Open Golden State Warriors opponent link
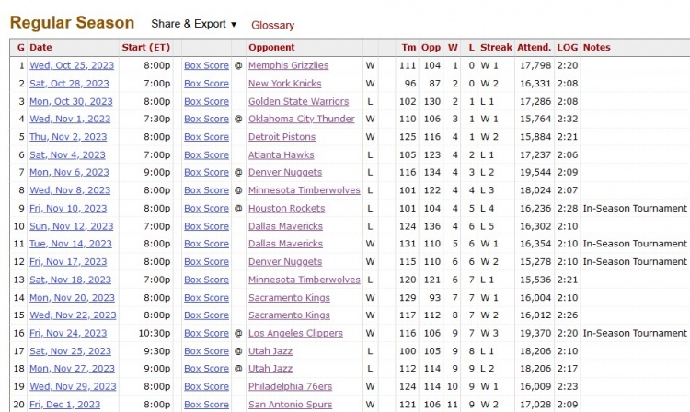The height and width of the screenshot is (412, 690). point(298,101)
